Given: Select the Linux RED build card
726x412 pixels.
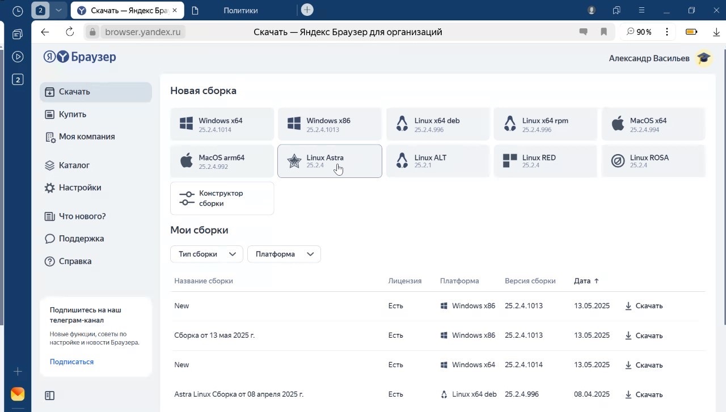Looking at the screenshot, I should 546,161.
